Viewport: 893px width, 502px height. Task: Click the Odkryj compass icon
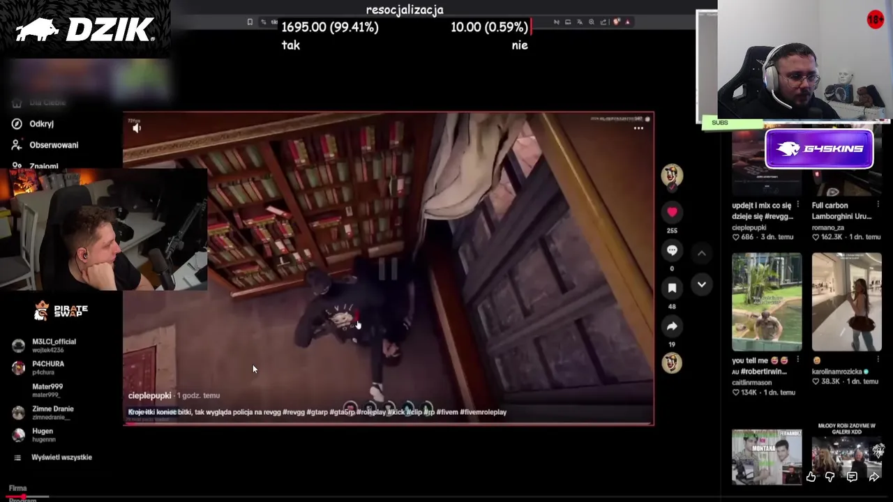17,123
